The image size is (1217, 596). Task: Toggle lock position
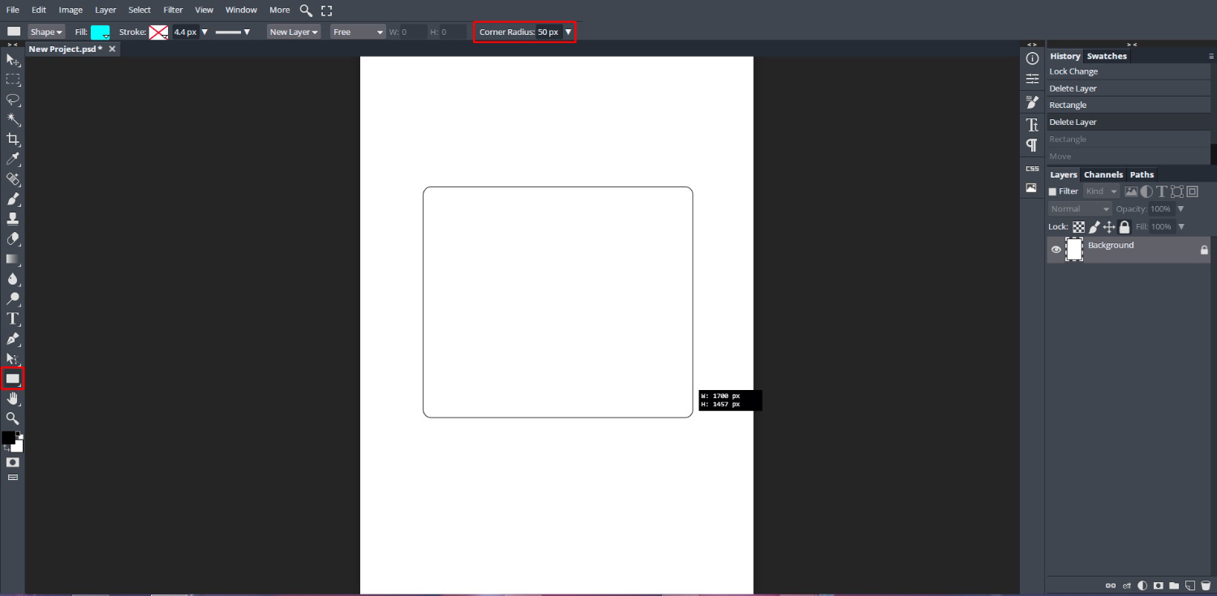[1110, 227]
